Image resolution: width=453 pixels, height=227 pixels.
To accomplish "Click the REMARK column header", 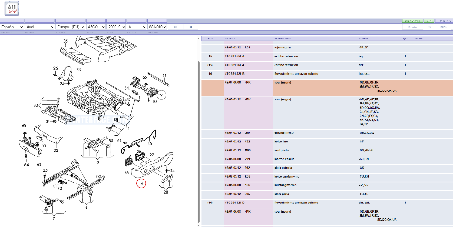I will click(x=364, y=38).
